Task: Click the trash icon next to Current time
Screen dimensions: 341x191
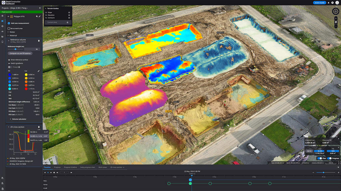Action: click(x=67, y=22)
